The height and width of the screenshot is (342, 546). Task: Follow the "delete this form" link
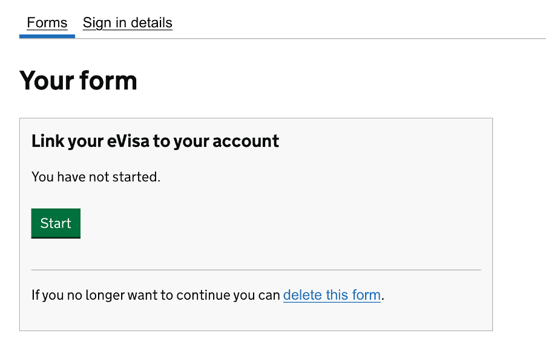(x=332, y=295)
